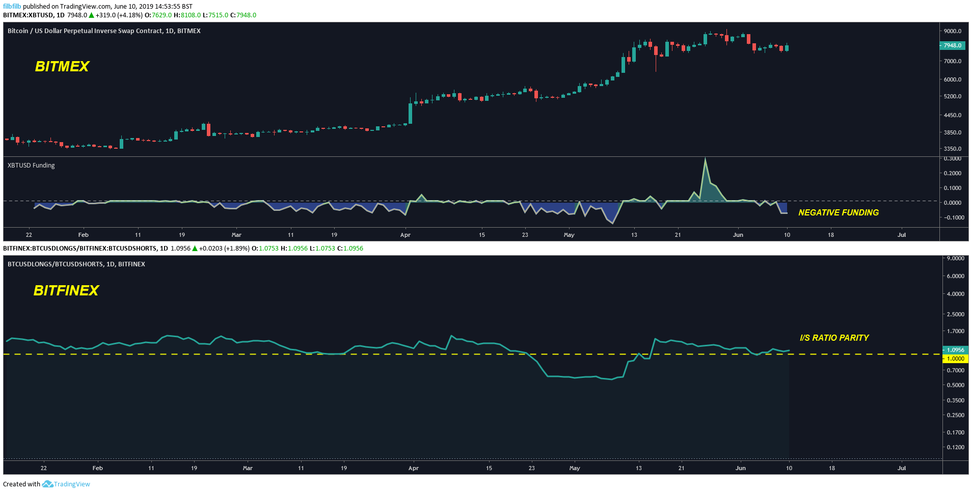
Task: Click the Bitcoin / US Dollar Perpetual chart title
Action: [x=104, y=31]
